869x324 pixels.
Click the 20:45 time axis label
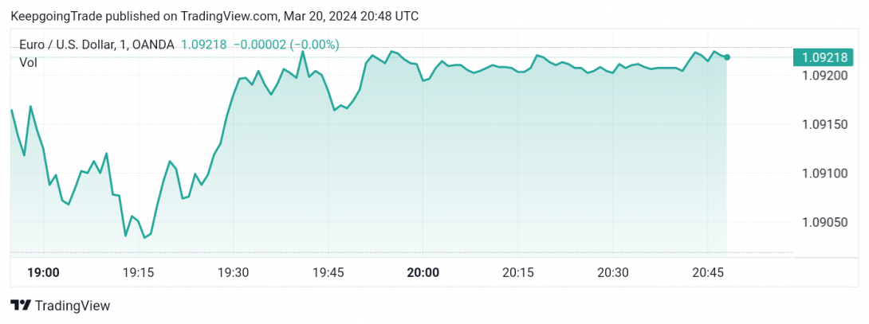click(x=708, y=272)
